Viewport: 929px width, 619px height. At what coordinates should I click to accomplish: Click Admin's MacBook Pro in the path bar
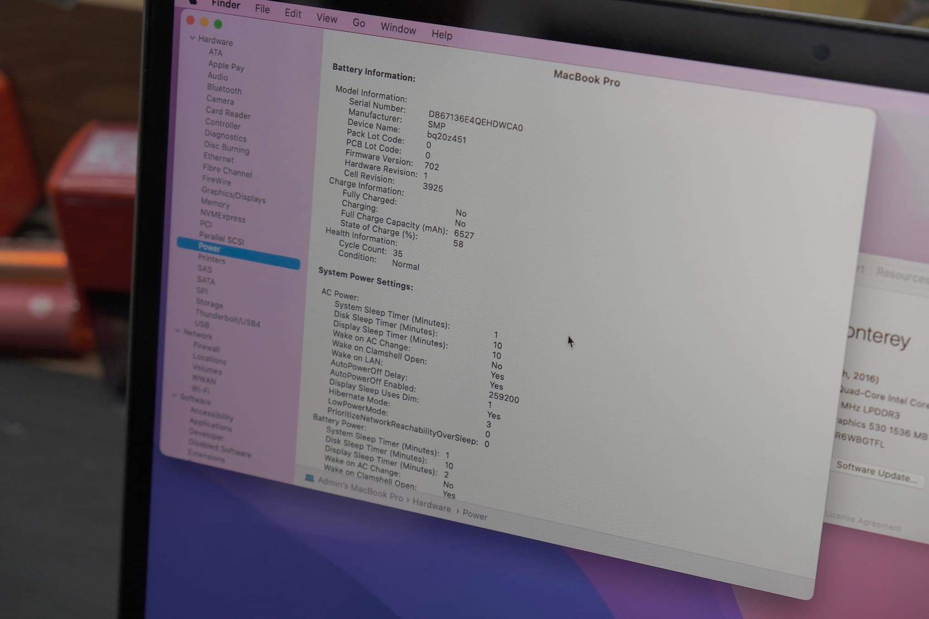click(360, 490)
